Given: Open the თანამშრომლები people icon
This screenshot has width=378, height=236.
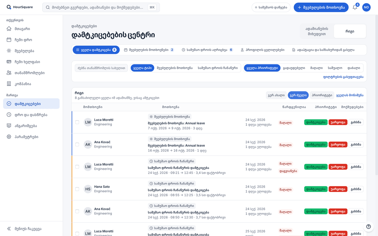Looking at the screenshot, I should click(x=9, y=73).
